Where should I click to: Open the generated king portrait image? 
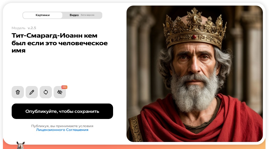tap(195, 74)
